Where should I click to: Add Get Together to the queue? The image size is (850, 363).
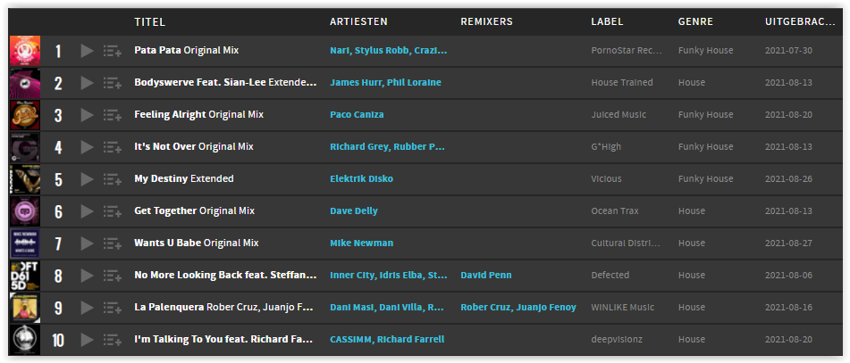point(113,211)
